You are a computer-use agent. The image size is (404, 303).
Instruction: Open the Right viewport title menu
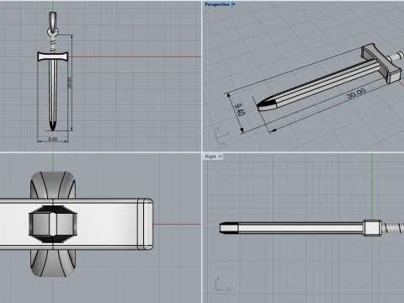[x=210, y=157]
